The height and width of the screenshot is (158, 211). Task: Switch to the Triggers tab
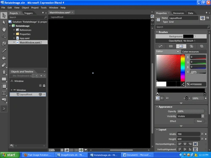click(28, 13)
